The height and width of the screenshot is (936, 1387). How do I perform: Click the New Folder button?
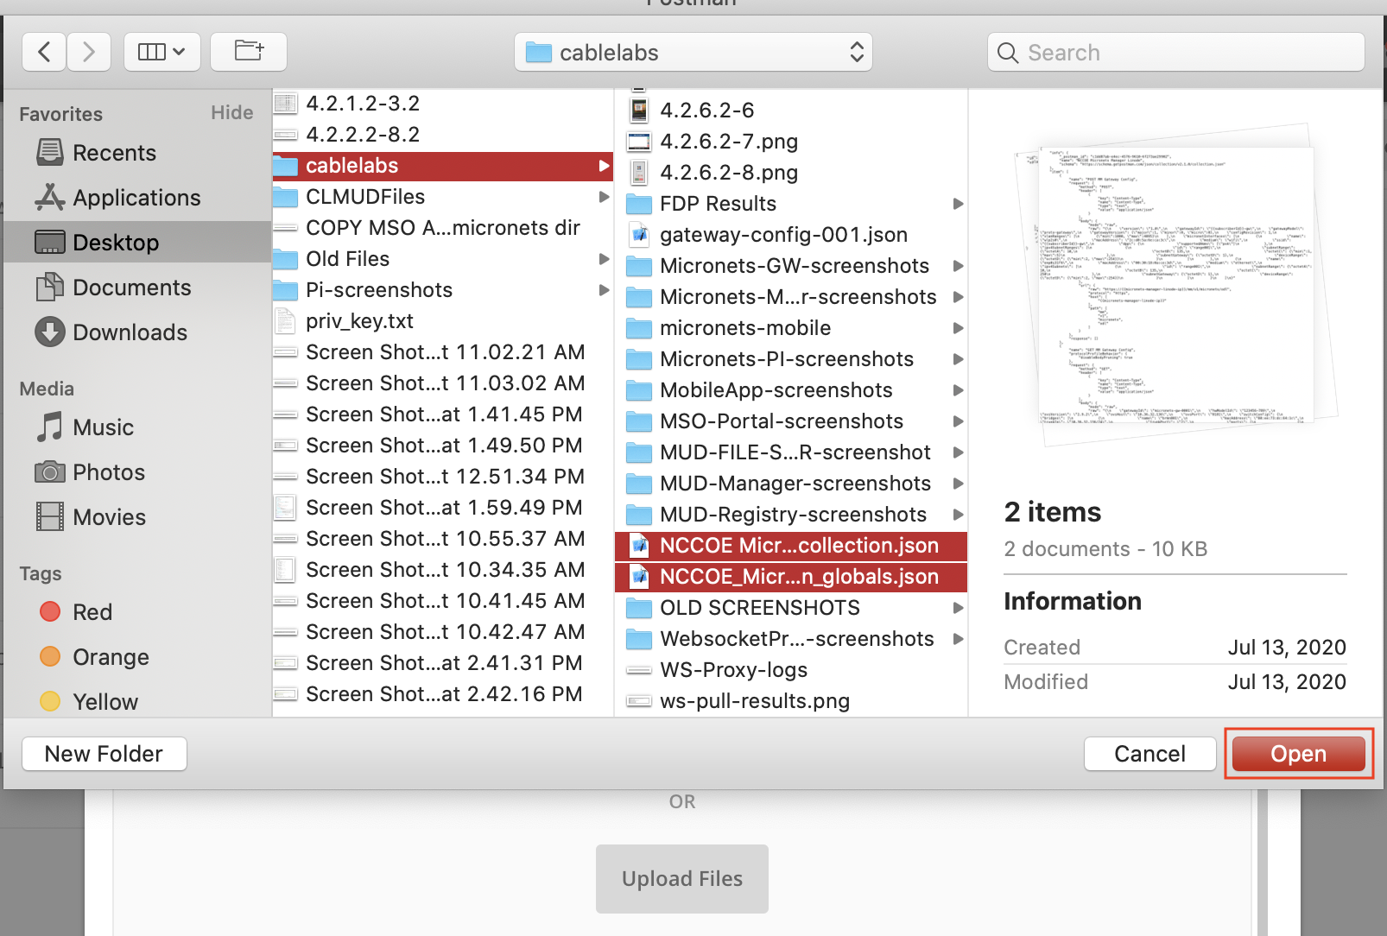[x=104, y=754]
